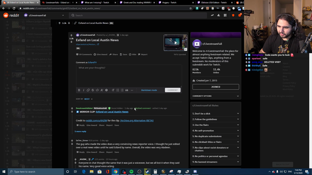Bookmark this page with the star icon
The height and width of the screenshot is (175, 312).
(x=191, y=8)
